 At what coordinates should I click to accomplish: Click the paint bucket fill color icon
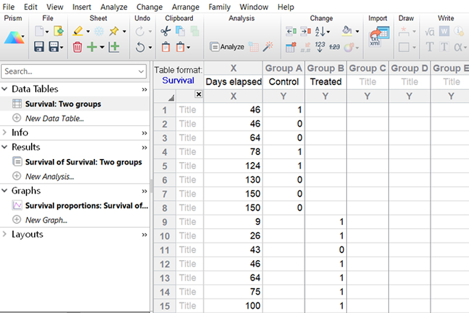(346, 31)
